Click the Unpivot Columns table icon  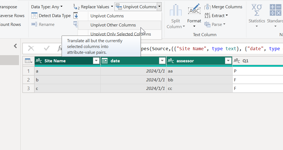point(119,7)
